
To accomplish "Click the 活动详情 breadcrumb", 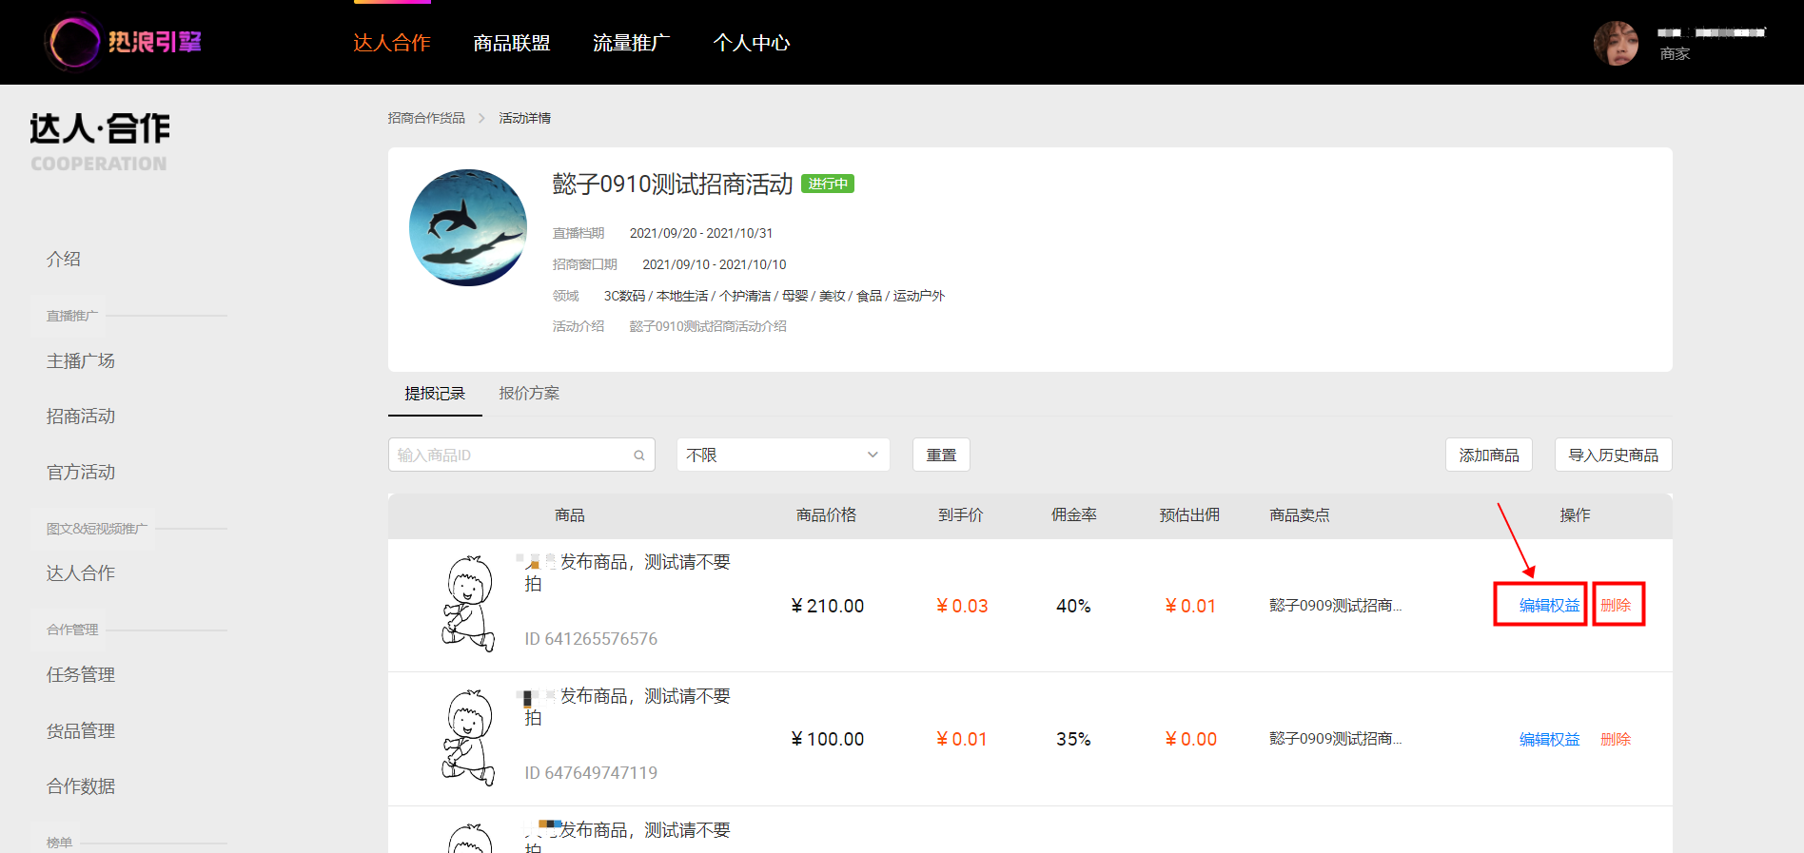I will (x=525, y=118).
